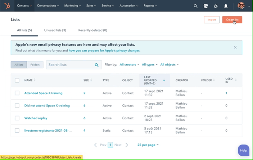Click size 2 of Attended Space X training
The image size is (253, 160).
pos(84,93)
